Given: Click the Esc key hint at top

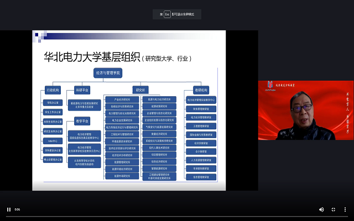Looking at the screenshot, I should [x=167, y=14].
